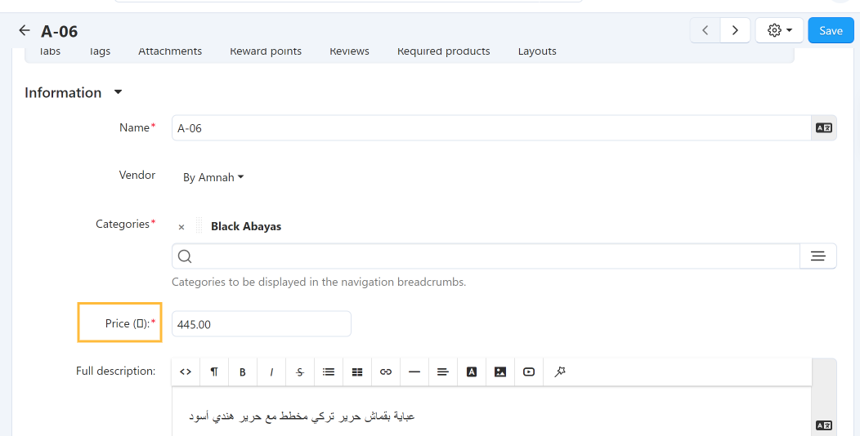
Task: Open the Reviews tab
Action: tap(349, 51)
